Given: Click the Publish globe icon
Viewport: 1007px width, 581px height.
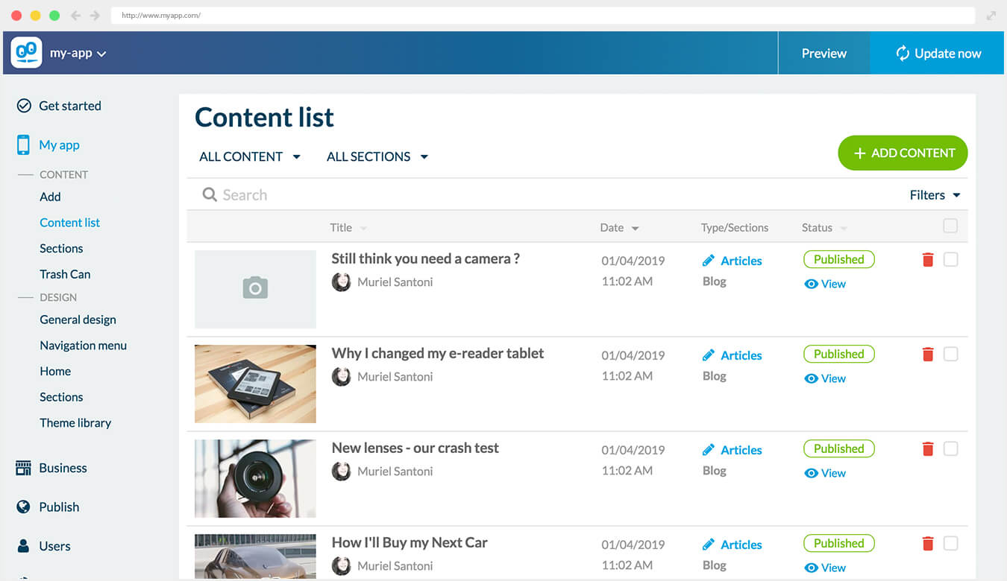Looking at the screenshot, I should point(24,507).
